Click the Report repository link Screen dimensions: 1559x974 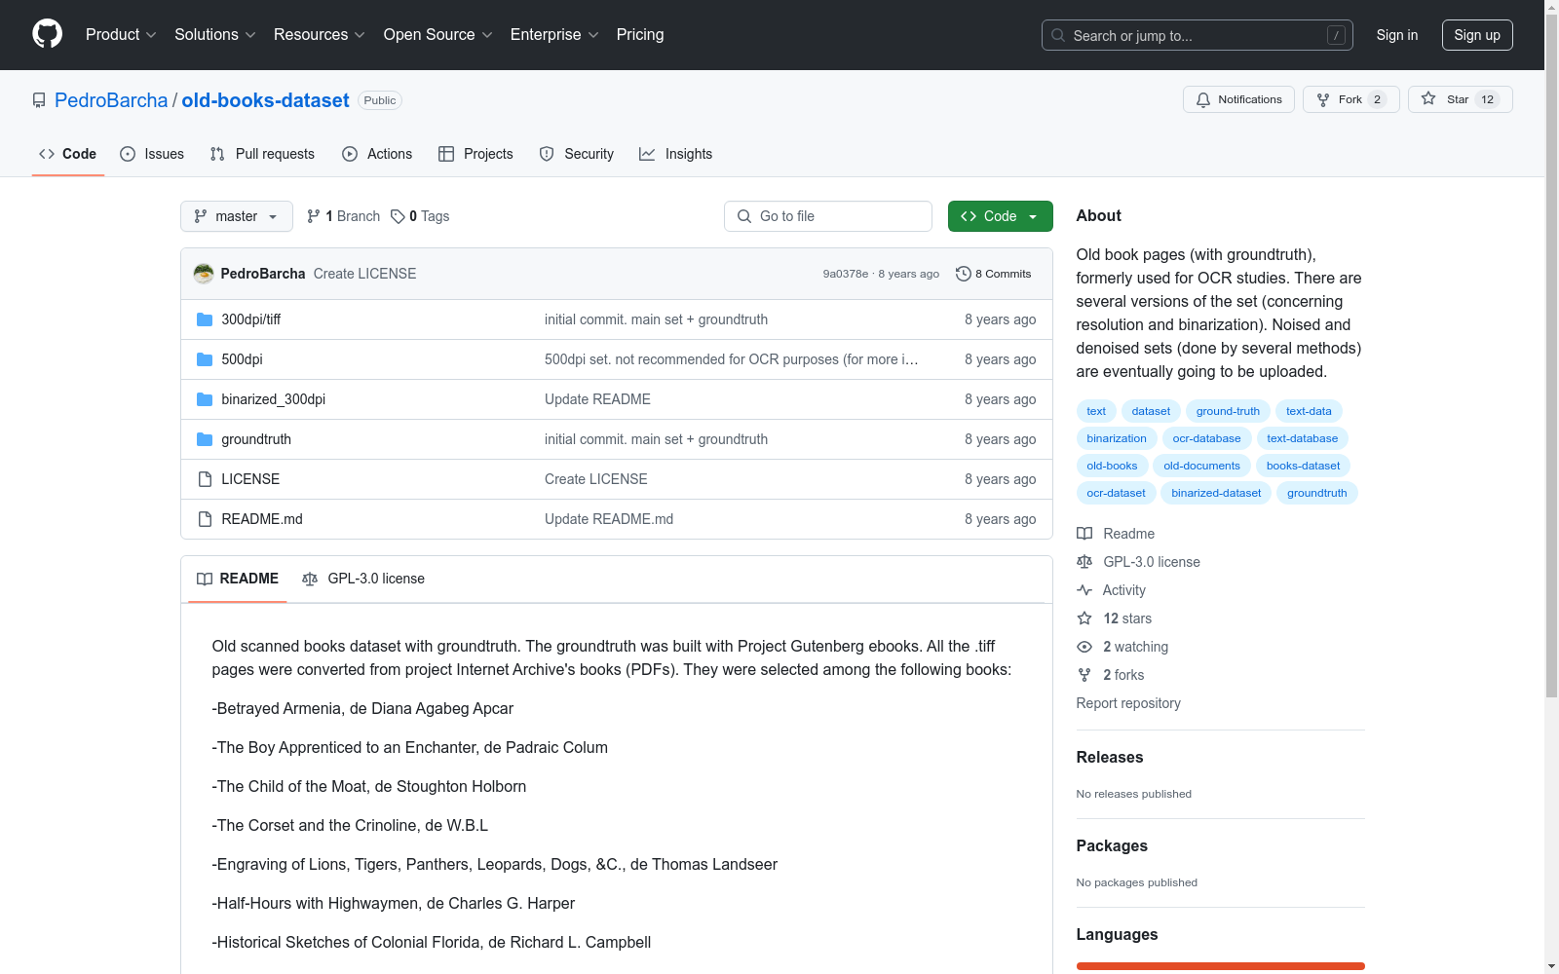click(x=1128, y=703)
